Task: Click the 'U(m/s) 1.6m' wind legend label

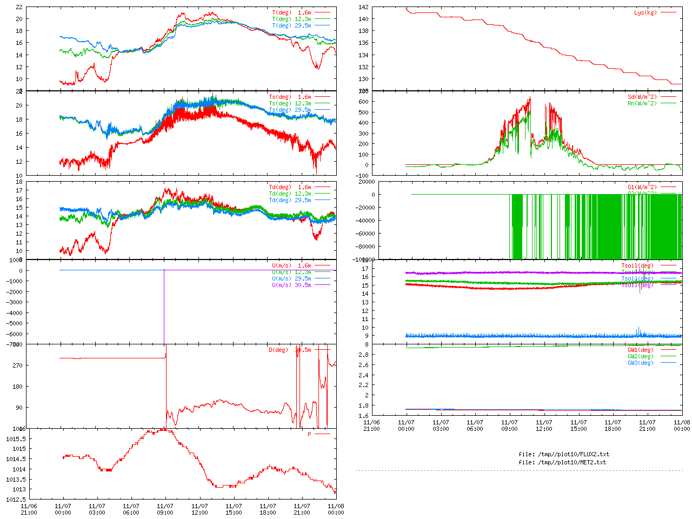Action: tap(291, 265)
